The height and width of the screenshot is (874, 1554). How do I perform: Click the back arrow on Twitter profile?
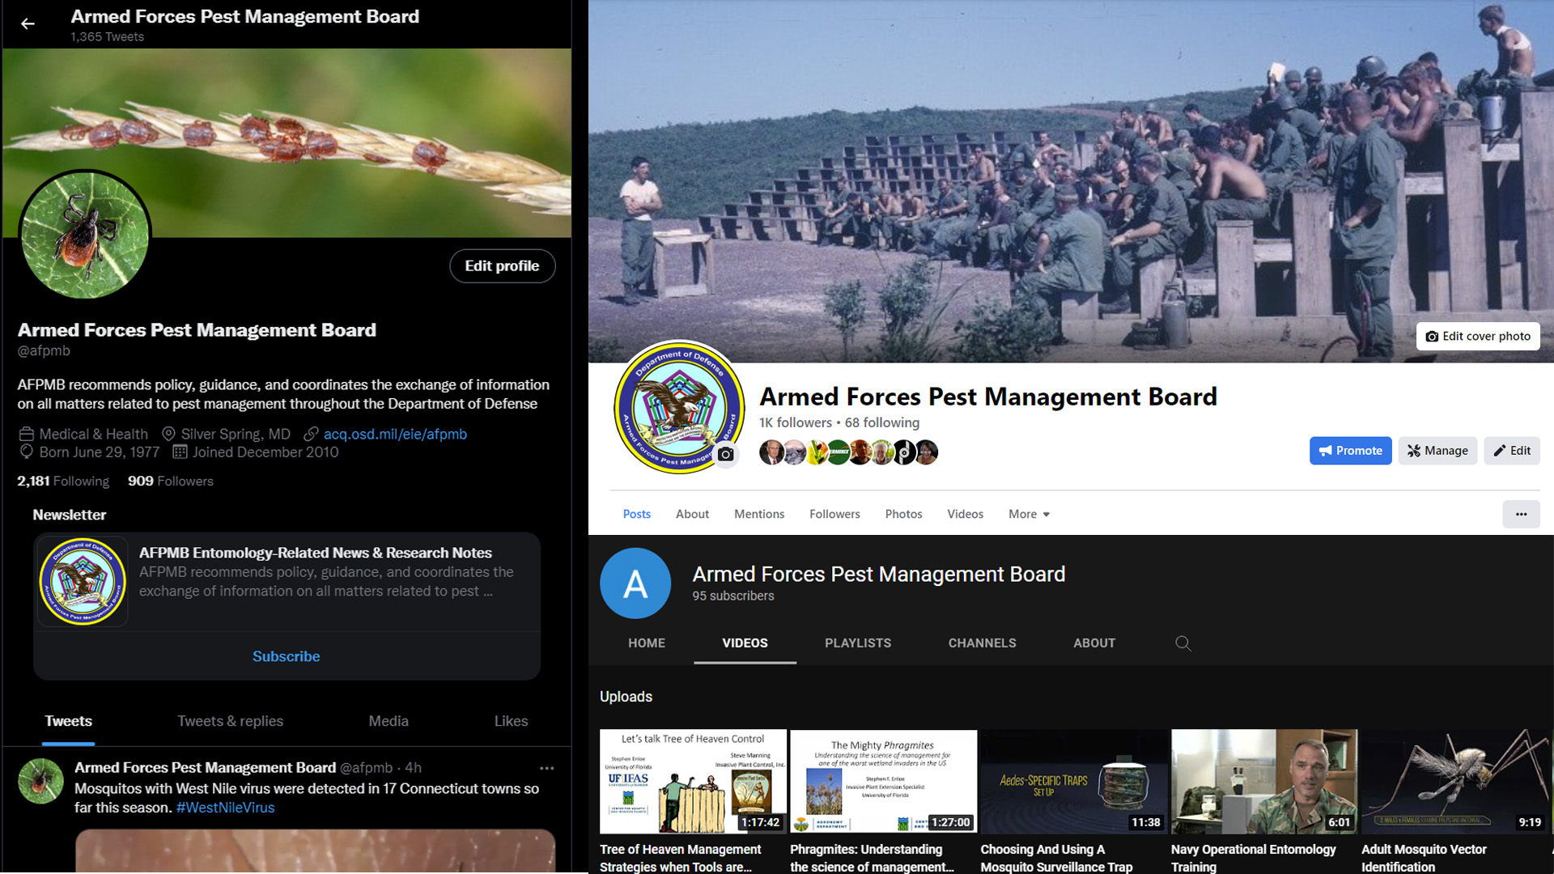click(28, 24)
